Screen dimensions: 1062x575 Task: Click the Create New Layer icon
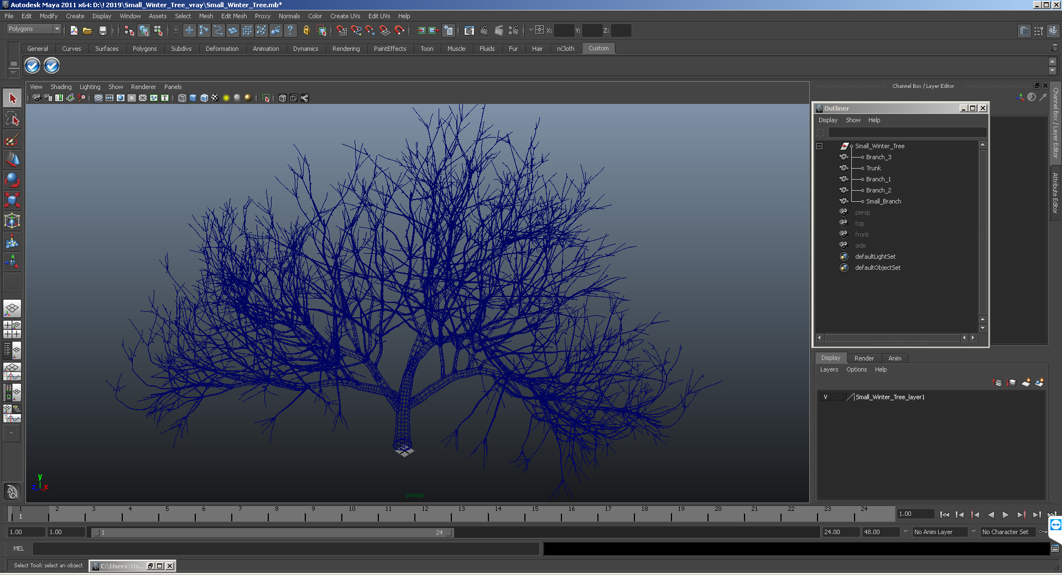1025,383
